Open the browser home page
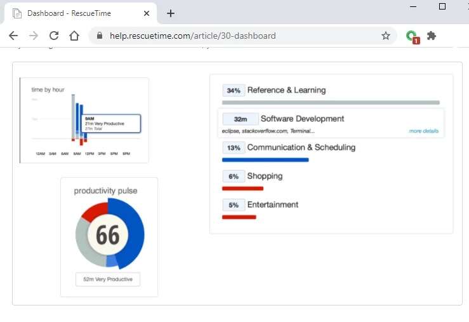469x322 pixels. coord(74,36)
